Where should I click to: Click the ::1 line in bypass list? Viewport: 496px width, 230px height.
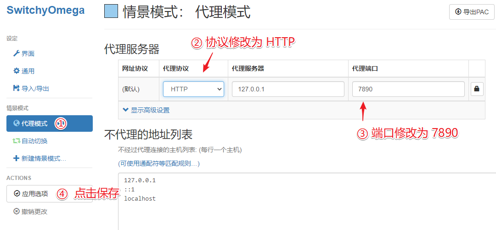click(x=130, y=190)
